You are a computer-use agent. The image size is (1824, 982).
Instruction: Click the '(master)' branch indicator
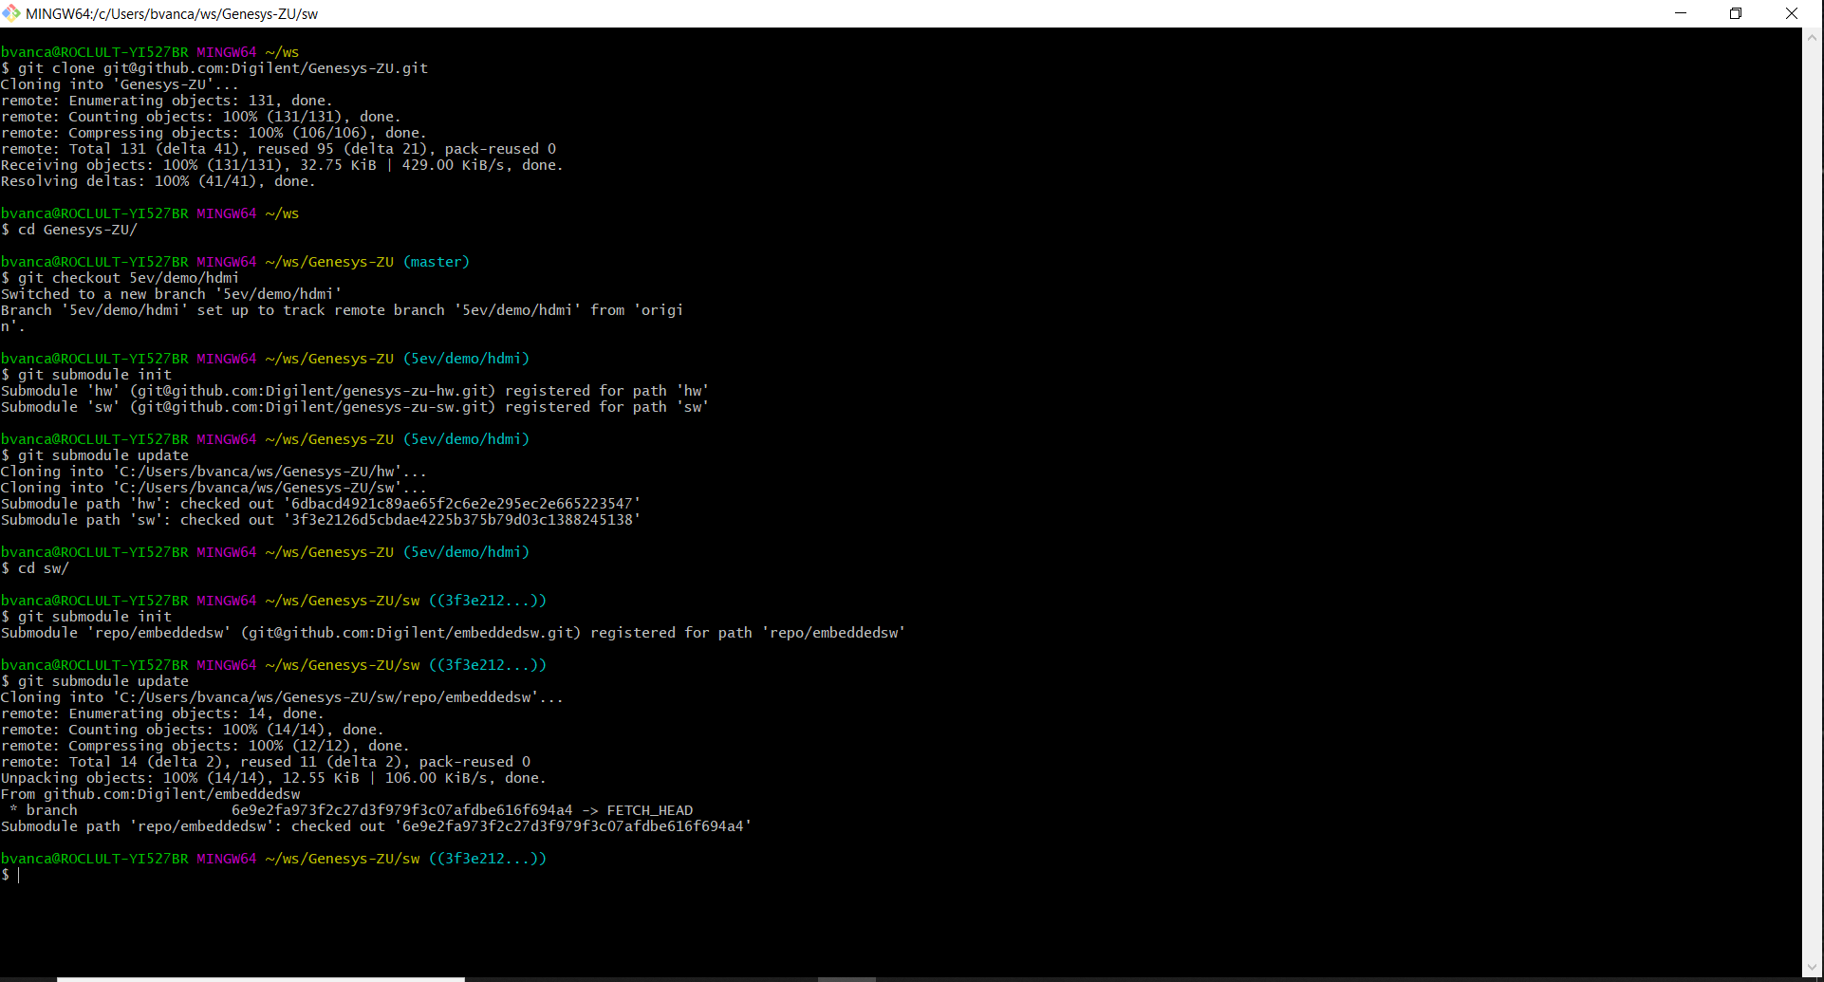tap(437, 262)
